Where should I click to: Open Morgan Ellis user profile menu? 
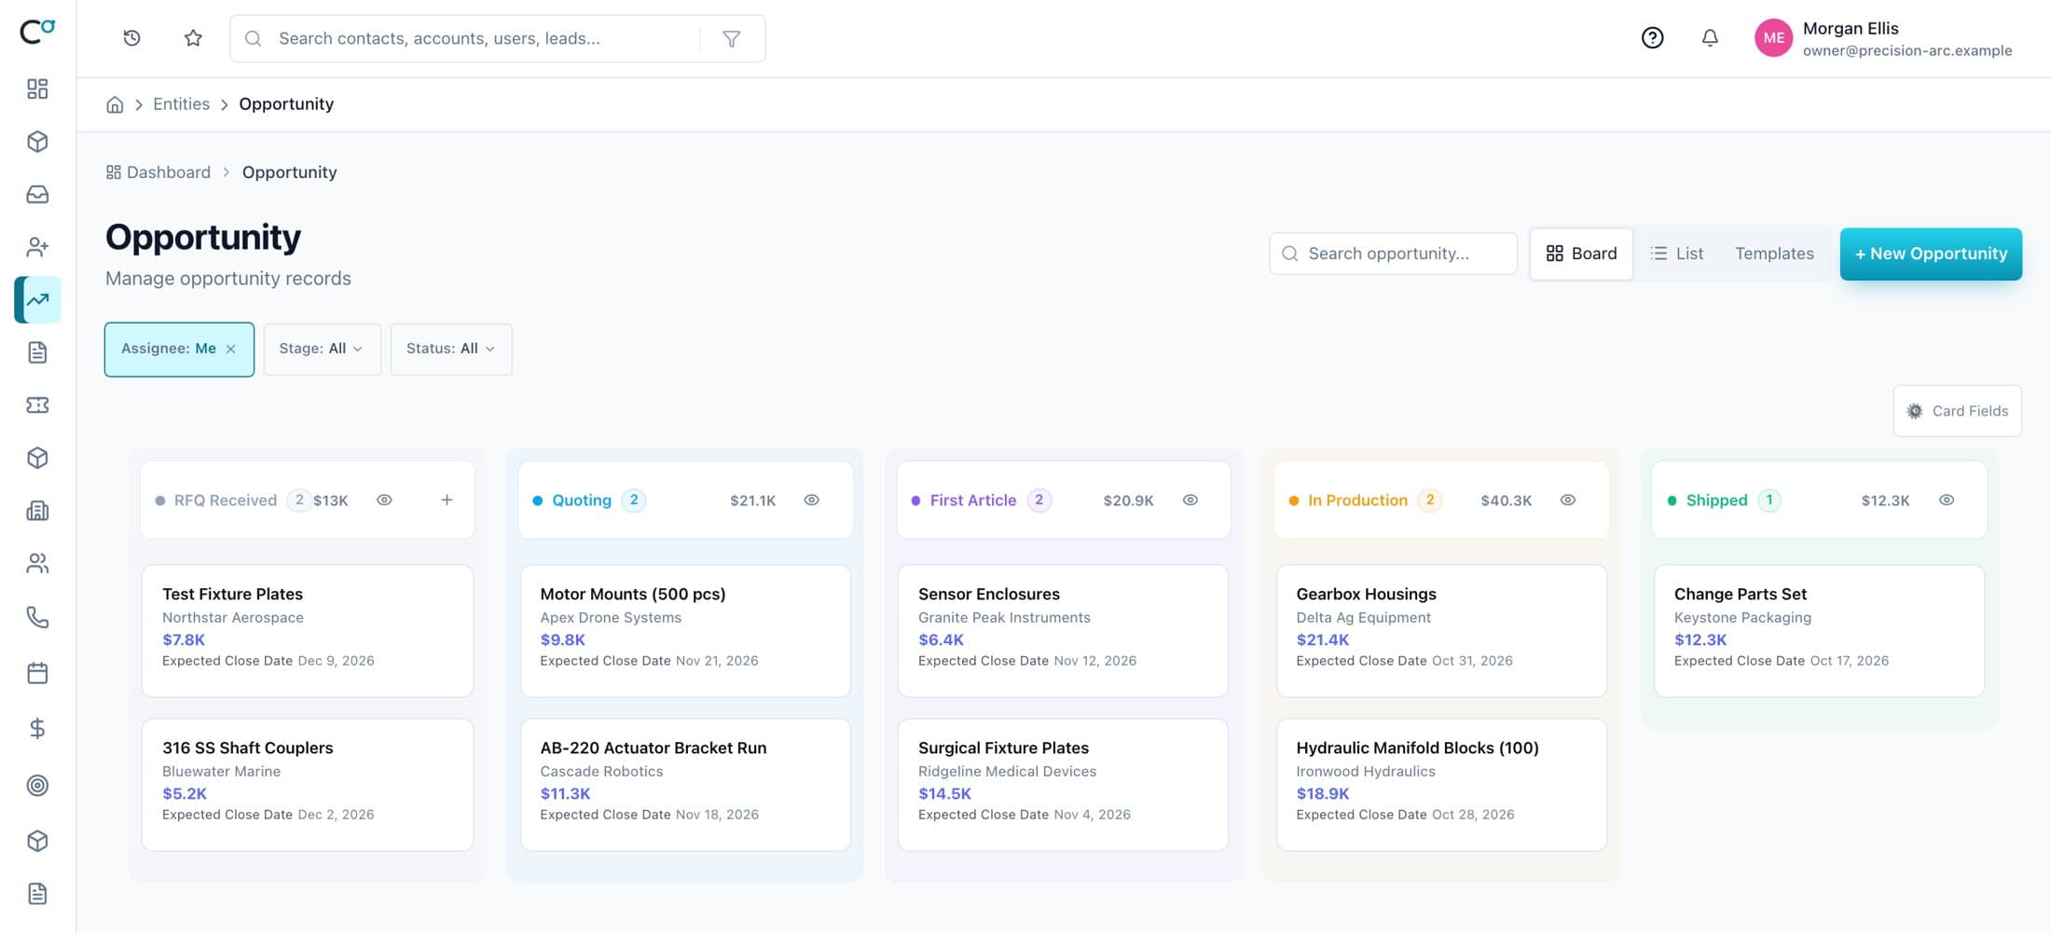coord(1883,38)
